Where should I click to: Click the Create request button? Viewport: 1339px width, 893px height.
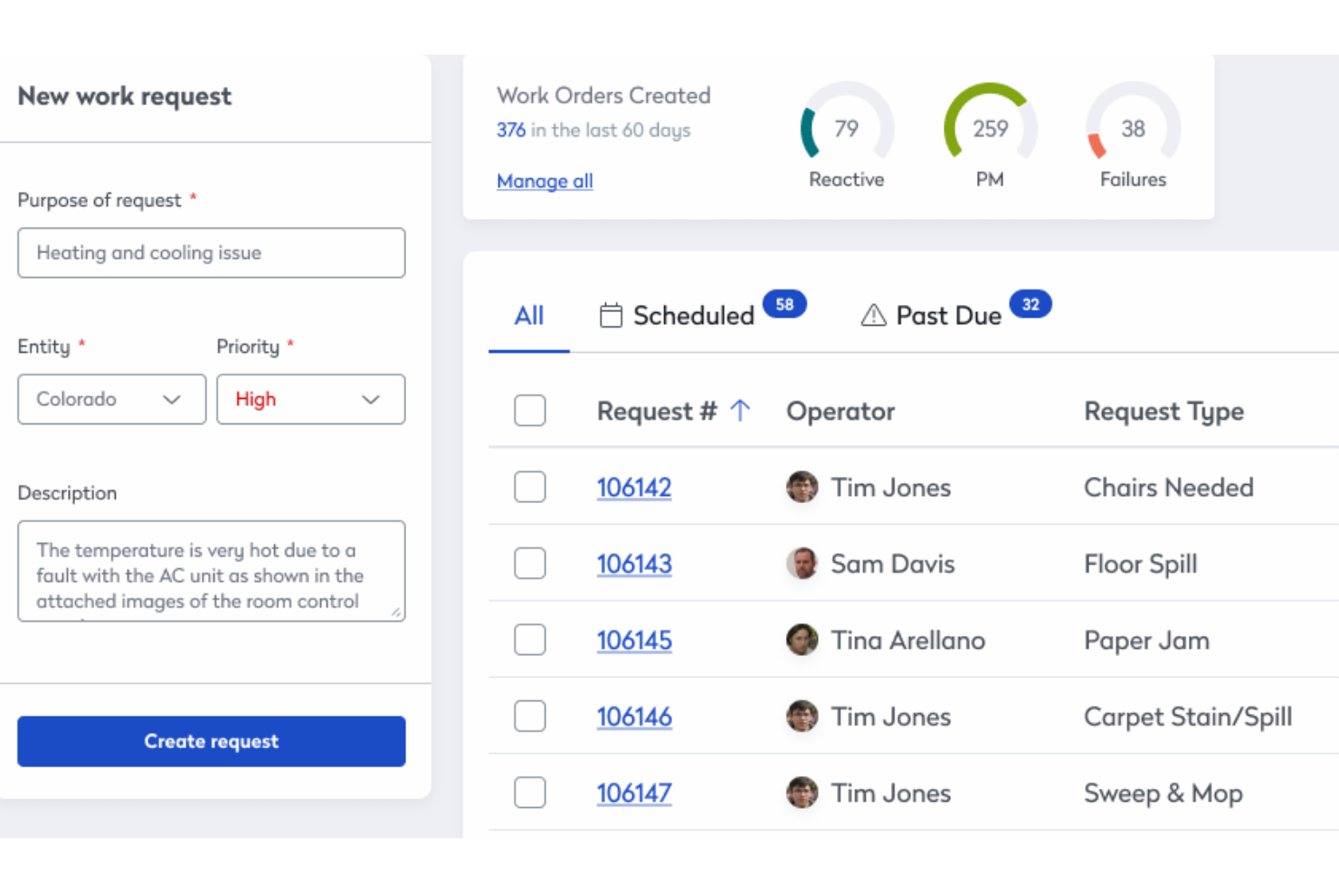[x=211, y=741]
